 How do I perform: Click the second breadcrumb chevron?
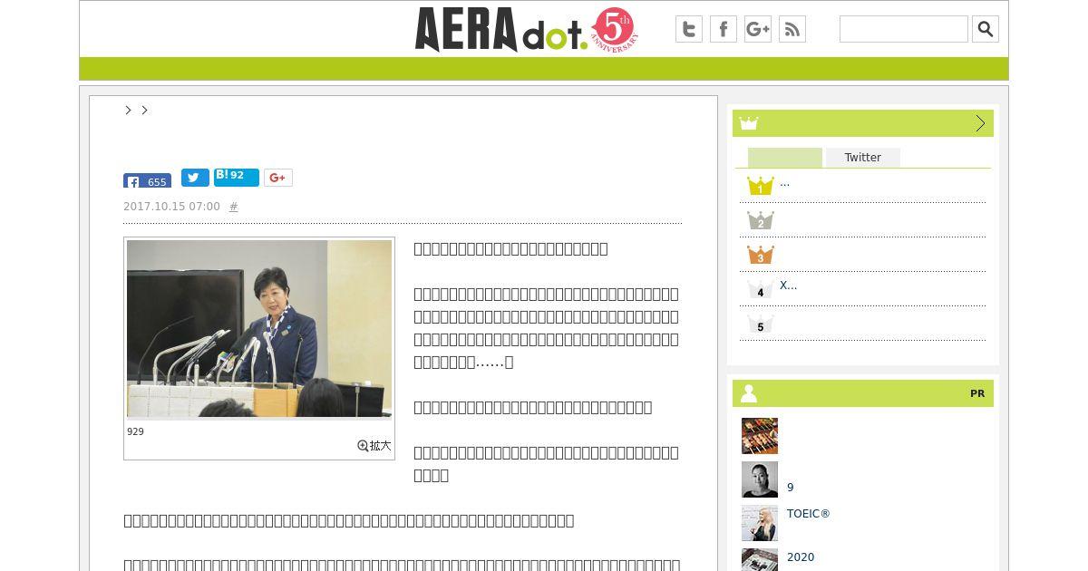[x=144, y=110]
